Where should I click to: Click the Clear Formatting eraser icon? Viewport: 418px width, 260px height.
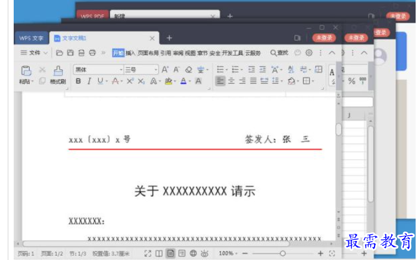click(x=189, y=70)
